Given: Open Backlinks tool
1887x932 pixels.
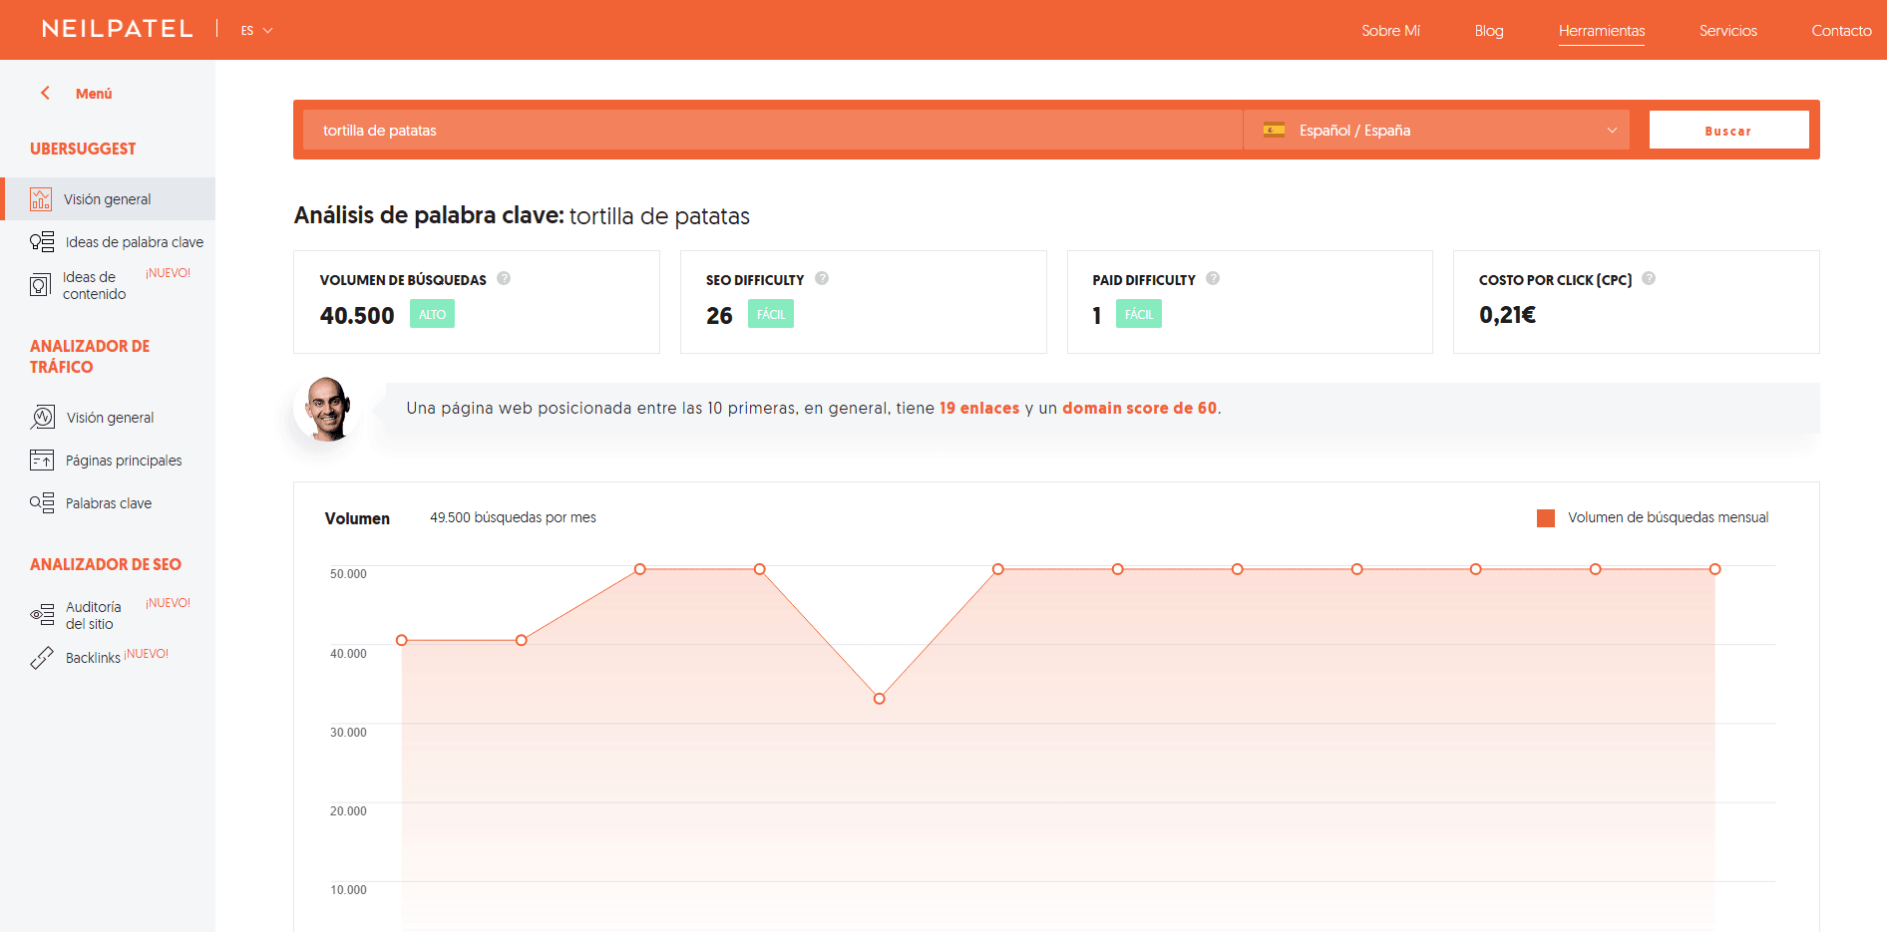Looking at the screenshot, I should (93, 658).
